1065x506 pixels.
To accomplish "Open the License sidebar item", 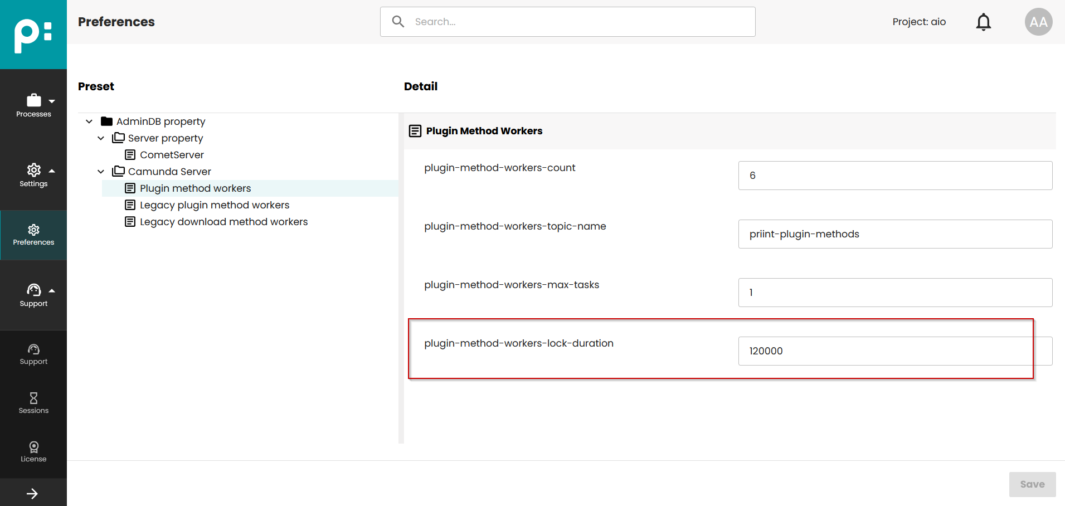I will point(33,451).
